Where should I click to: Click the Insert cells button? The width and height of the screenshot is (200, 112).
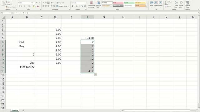point(152,4)
